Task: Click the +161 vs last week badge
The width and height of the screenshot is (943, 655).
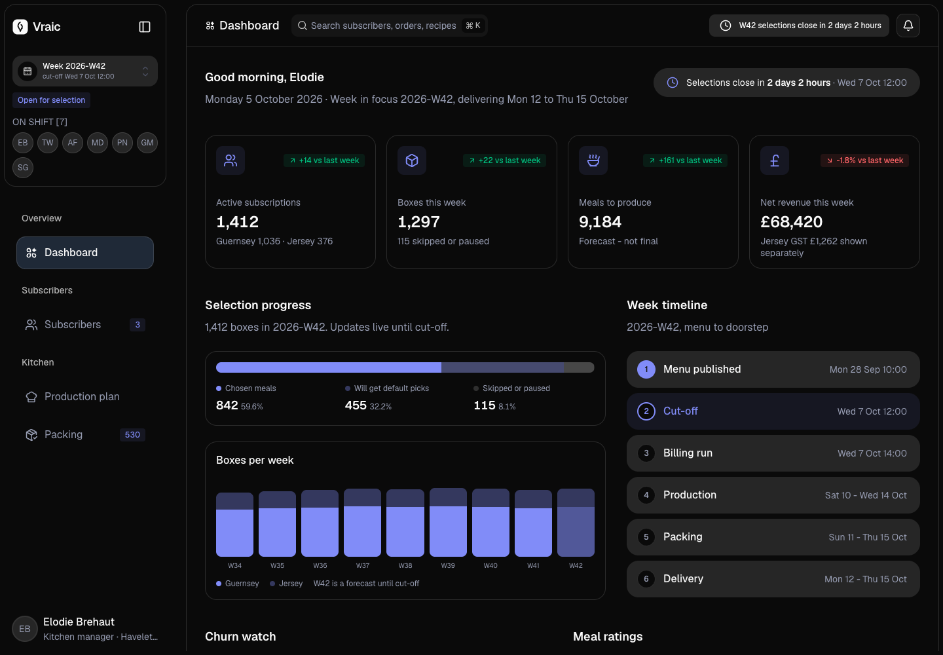Action: (686, 160)
